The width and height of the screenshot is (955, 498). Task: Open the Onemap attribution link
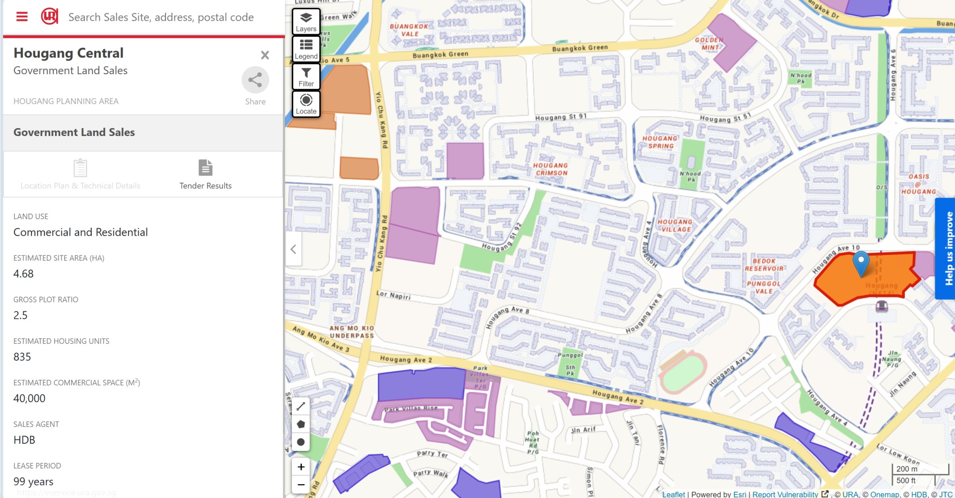point(884,494)
